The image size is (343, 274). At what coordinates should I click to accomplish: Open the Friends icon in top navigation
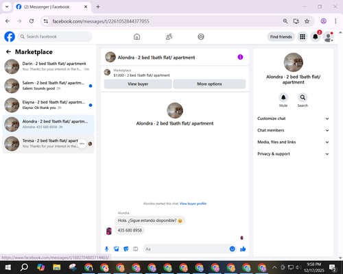(x=169, y=37)
